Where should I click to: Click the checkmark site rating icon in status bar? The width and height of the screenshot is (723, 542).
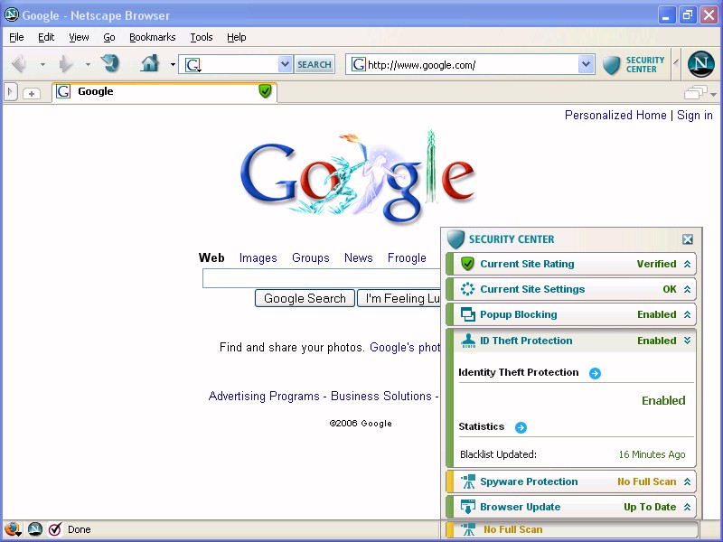[x=55, y=529]
